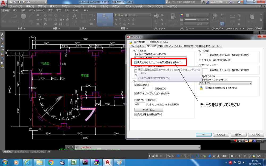Image resolution: width=266 pixels, height=166 pixels.
Task: Switch to the 作図補助 tab in Options
Action: pyautogui.click(x=199, y=46)
